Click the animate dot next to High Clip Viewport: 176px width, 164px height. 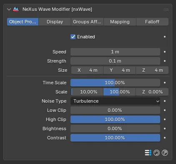(165, 119)
